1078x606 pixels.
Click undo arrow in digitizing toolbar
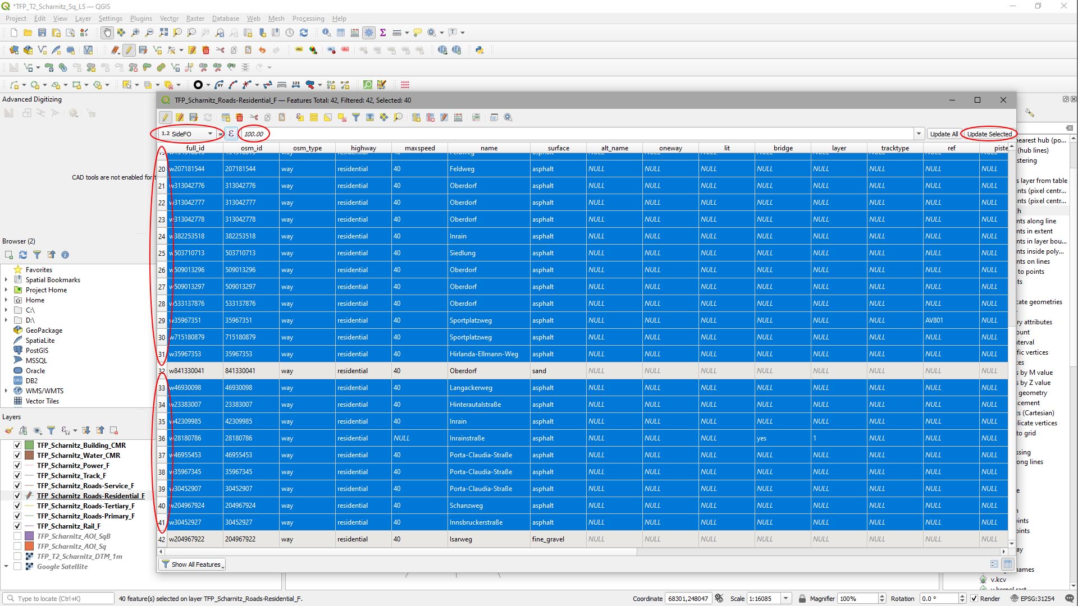262,50
